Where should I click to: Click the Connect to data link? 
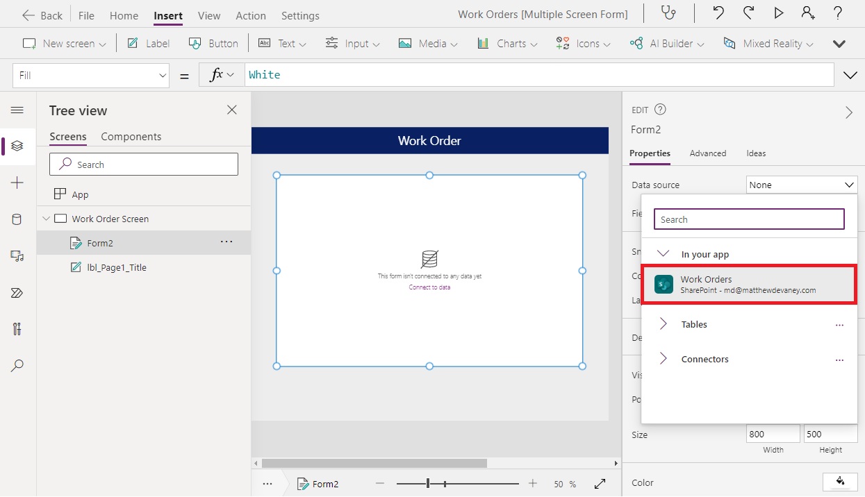pos(429,287)
